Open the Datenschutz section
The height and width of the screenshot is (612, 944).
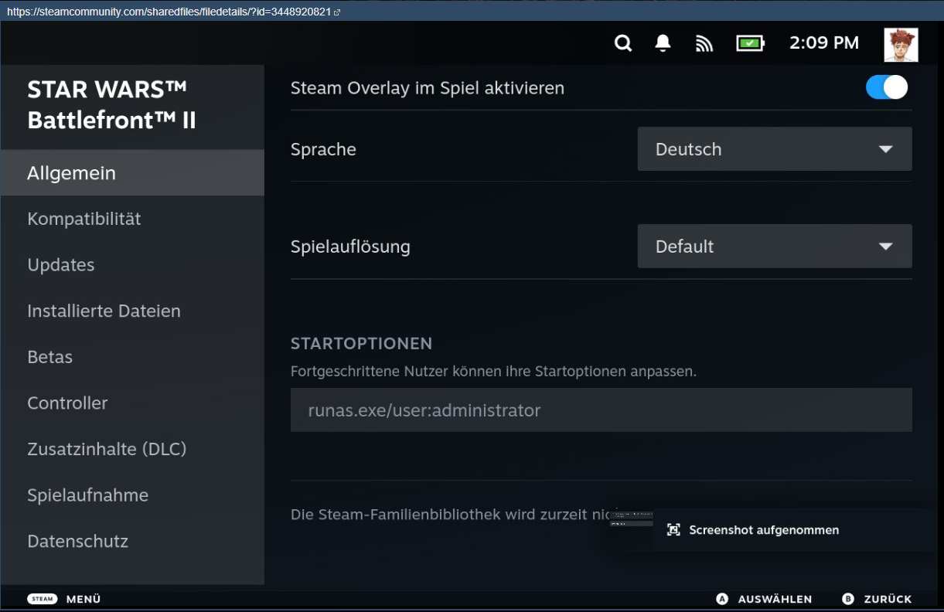(x=132, y=541)
